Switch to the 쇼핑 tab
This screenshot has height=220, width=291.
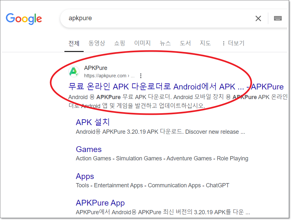click(x=120, y=43)
